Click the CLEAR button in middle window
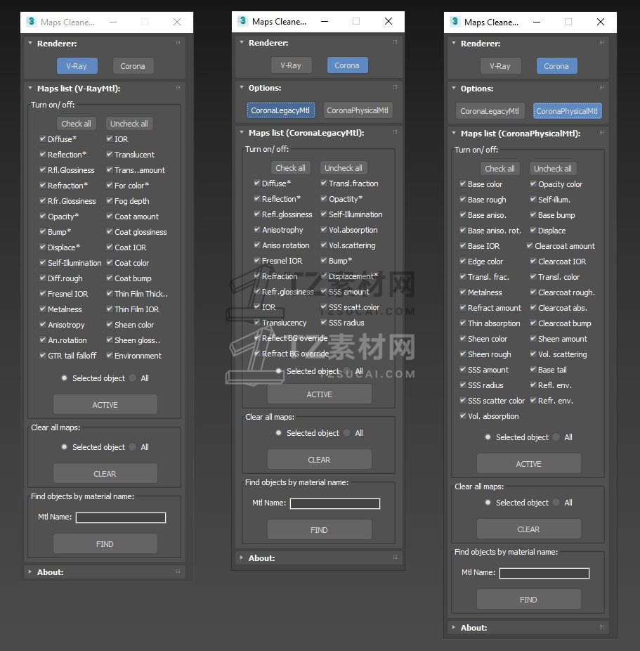Screen dimensions: 640x651 (319, 460)
